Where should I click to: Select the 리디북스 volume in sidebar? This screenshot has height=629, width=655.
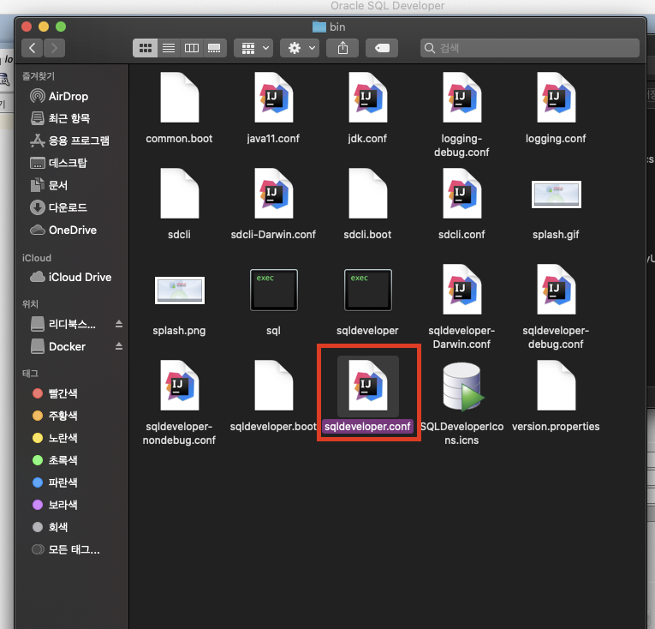click(x=63, y=324)
